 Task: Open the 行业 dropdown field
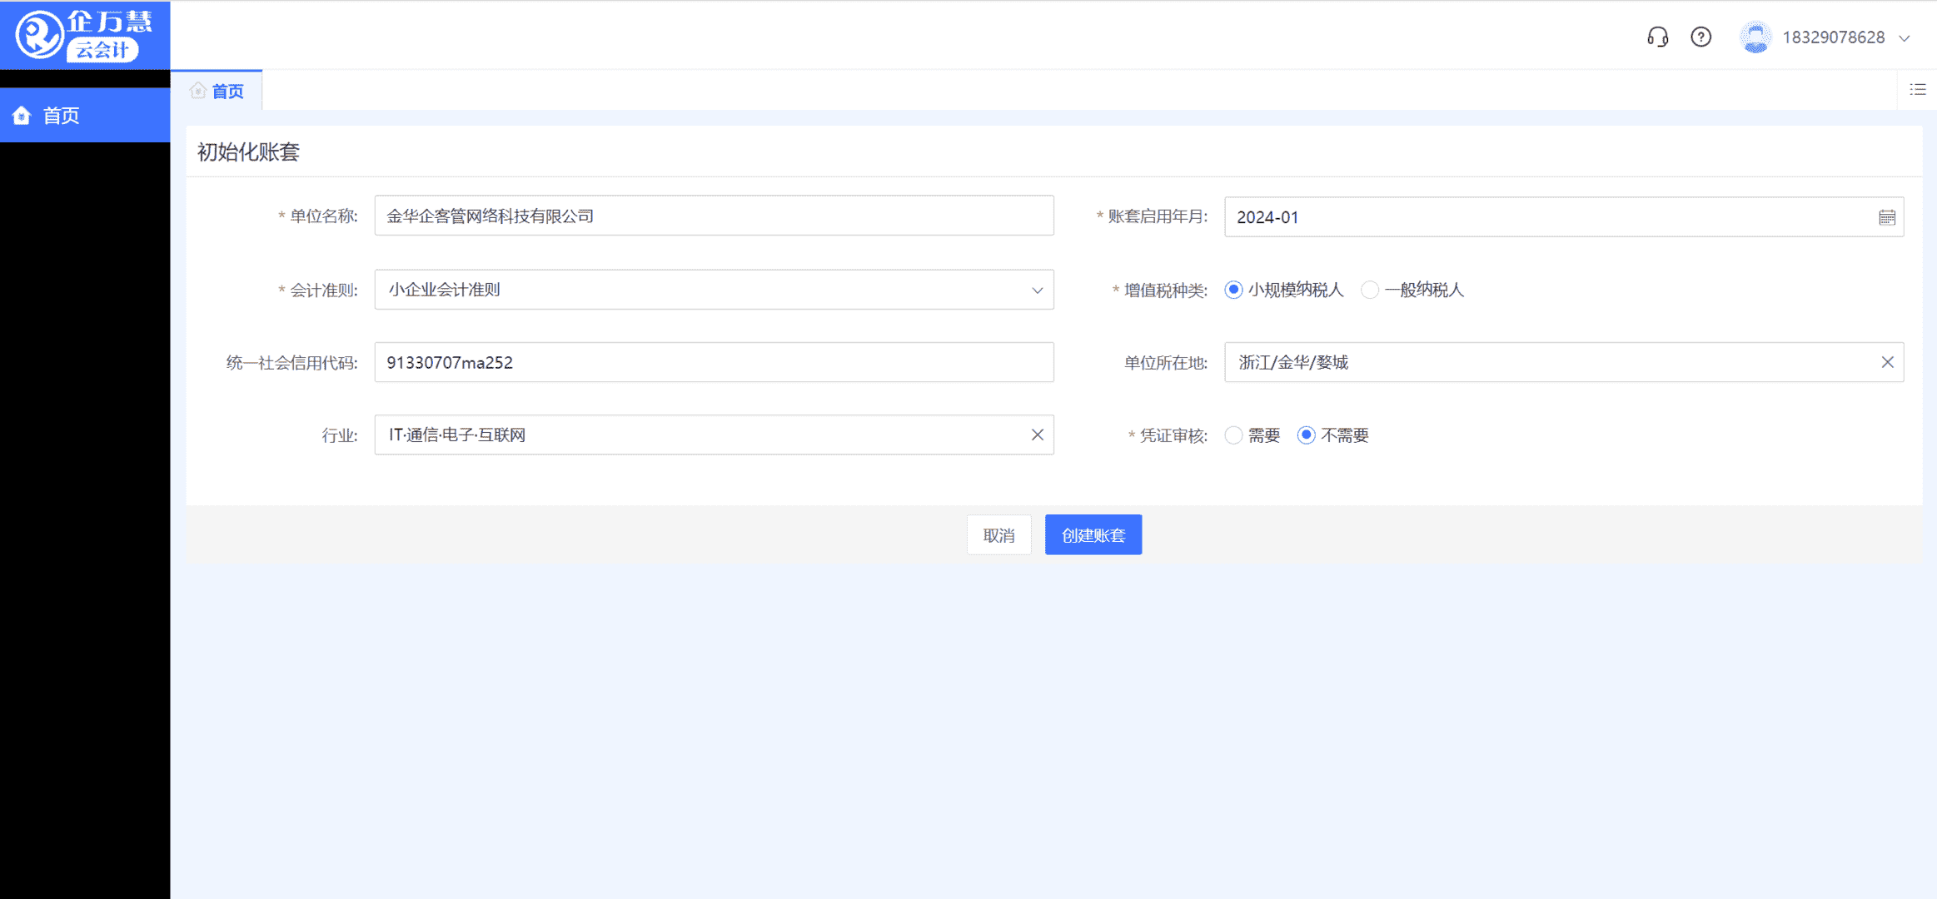click(x=714, y=435)
